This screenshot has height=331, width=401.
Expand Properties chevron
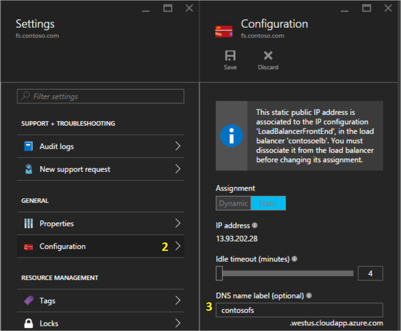point(178,223)
